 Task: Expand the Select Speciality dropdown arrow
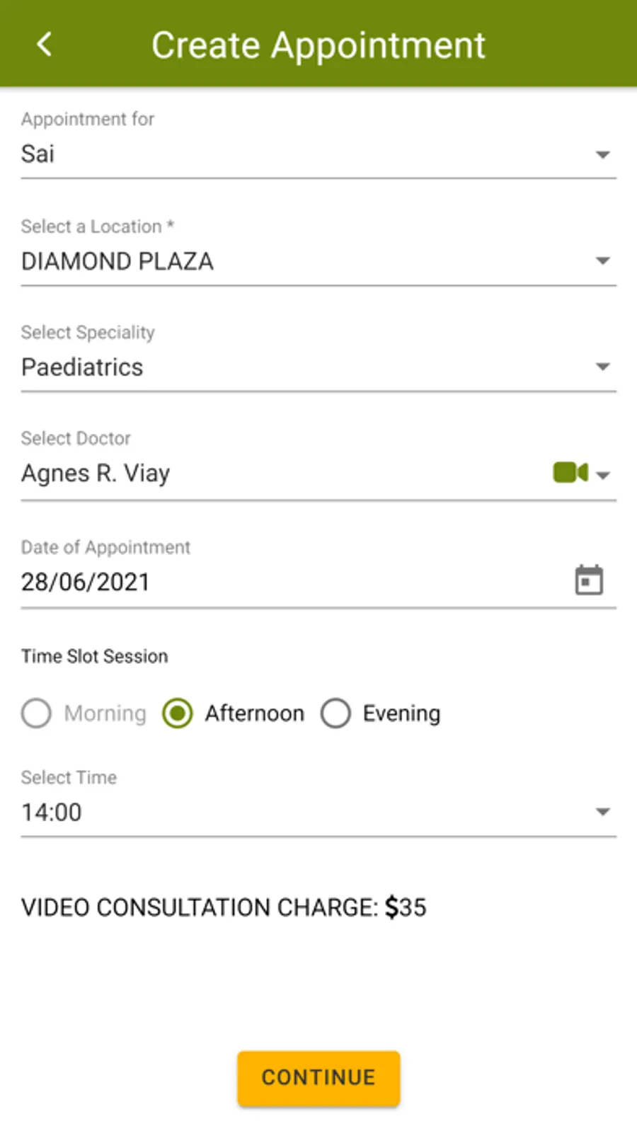(x=602, y=367)
